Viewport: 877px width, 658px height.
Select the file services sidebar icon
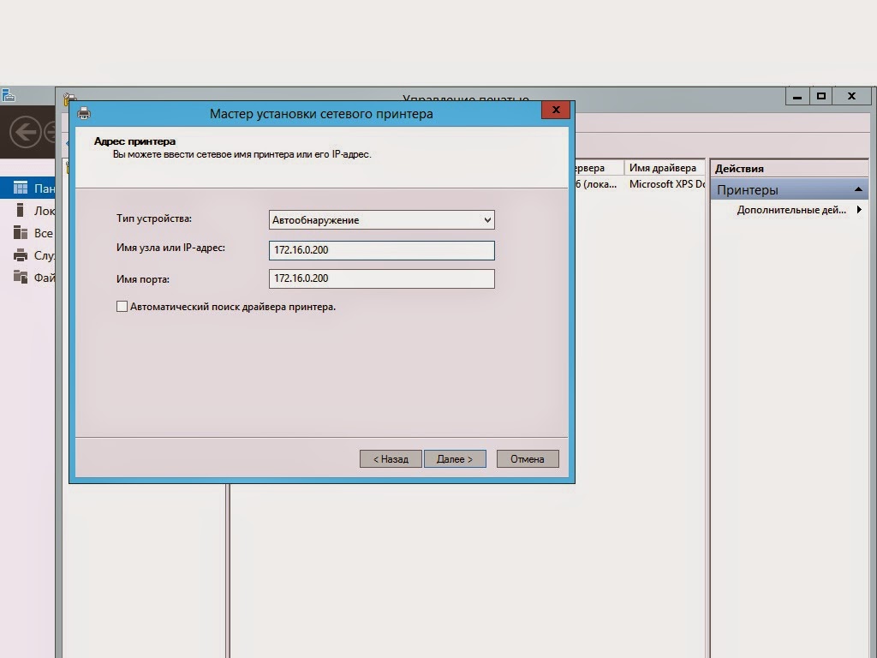coord(21,277)
